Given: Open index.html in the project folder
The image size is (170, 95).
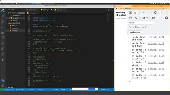Looking at the screenshot, I should (16, 28).
